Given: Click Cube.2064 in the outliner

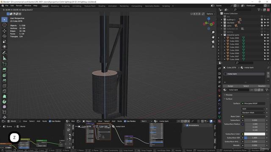Looking at the screenshot, I should pyautogui.click(x=234, y=50).
